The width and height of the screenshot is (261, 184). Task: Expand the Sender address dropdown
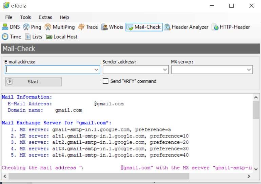point(165,69)
